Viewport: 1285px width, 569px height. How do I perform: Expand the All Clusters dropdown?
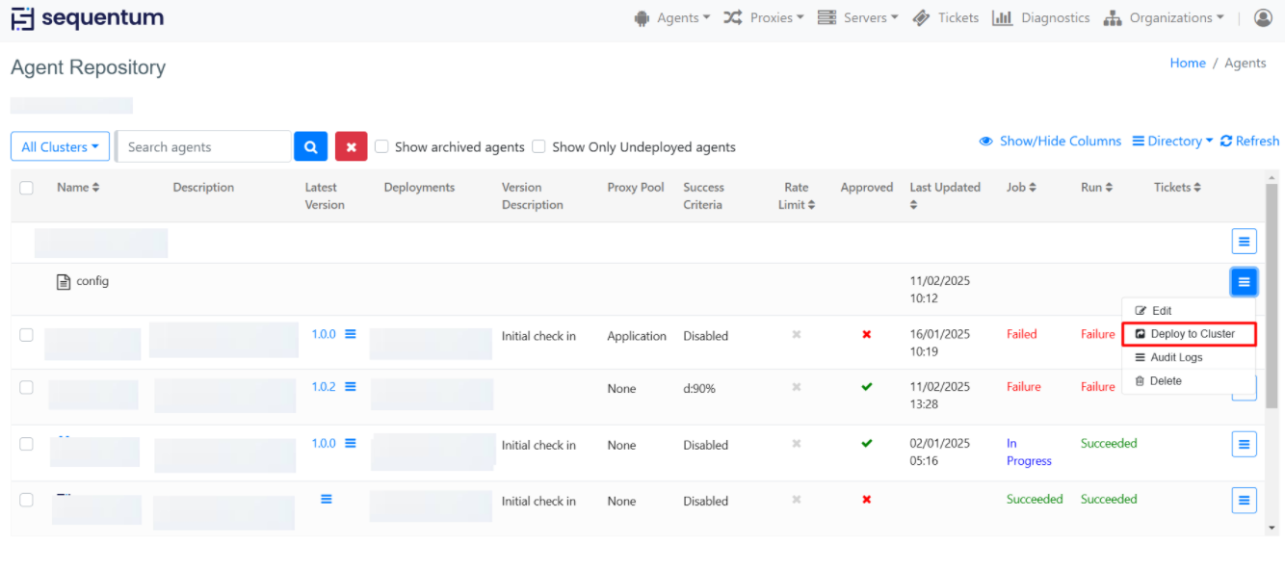(x=60, y=146)
